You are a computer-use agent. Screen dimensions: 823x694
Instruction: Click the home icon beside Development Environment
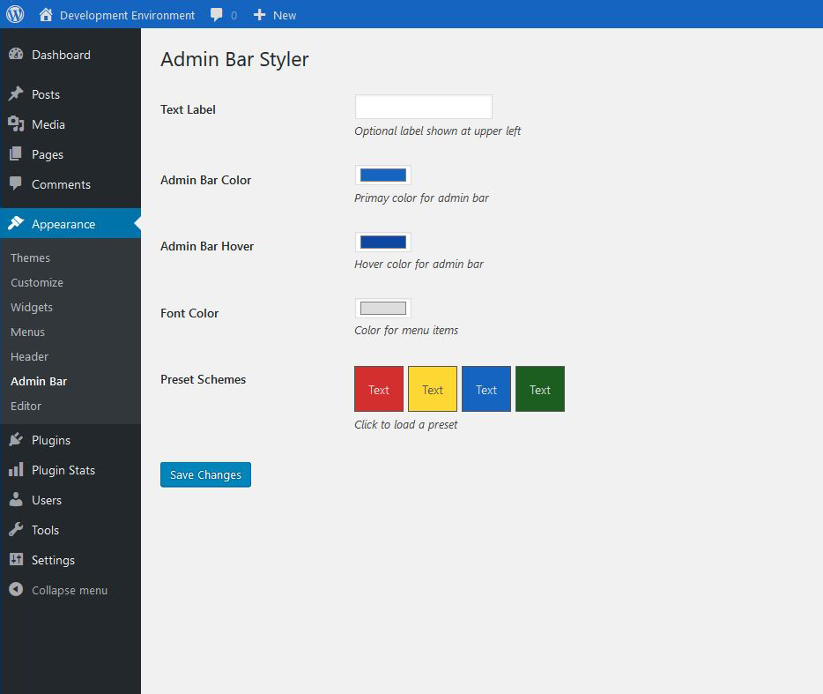pos(46,15)
